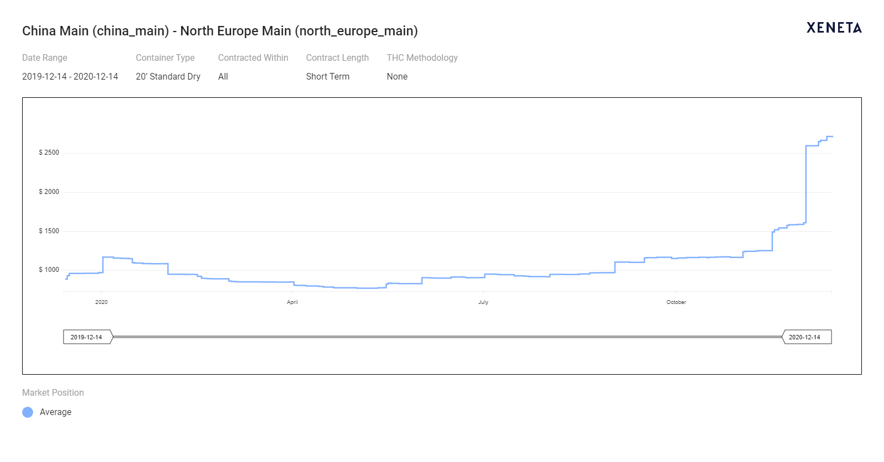Select the 2019-12-14 start date handle
The height and width of the screenshot is (462, 884).
tap(87, 337)
